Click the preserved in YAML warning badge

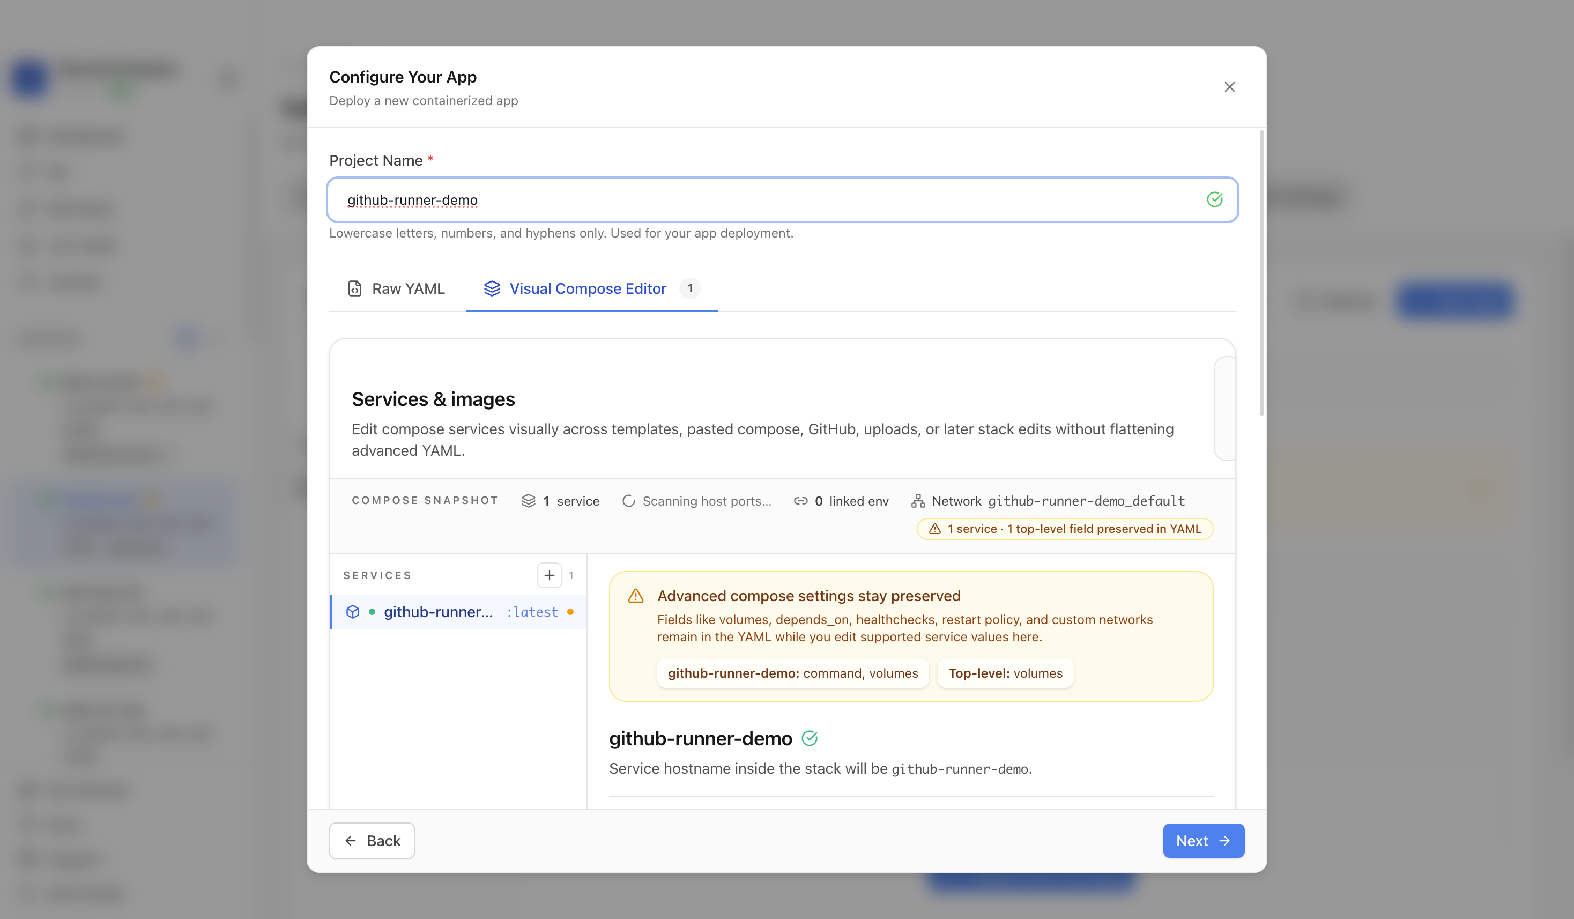[1064, 529]
